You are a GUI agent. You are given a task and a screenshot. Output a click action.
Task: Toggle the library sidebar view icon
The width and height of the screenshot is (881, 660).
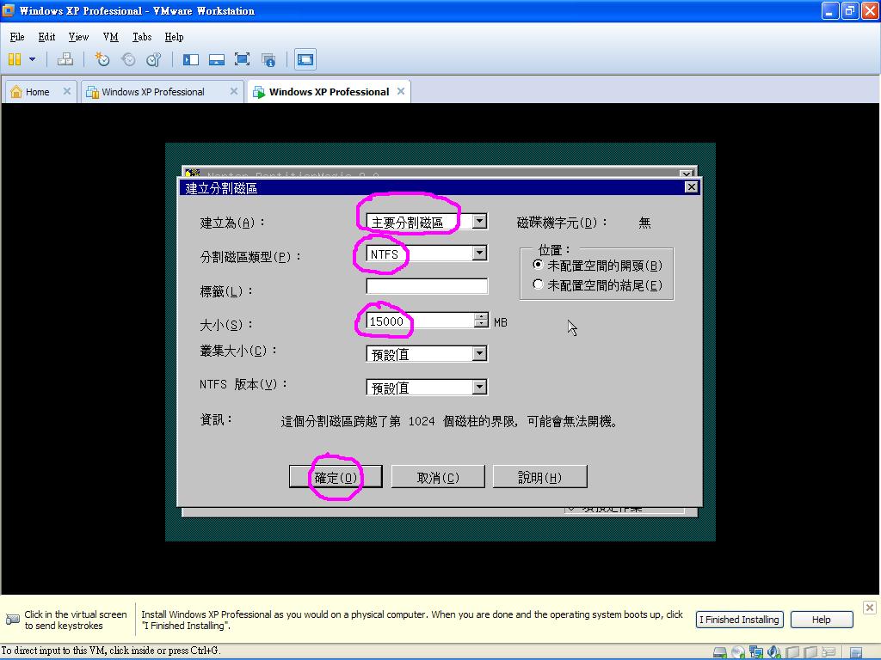tap(191, 59)
